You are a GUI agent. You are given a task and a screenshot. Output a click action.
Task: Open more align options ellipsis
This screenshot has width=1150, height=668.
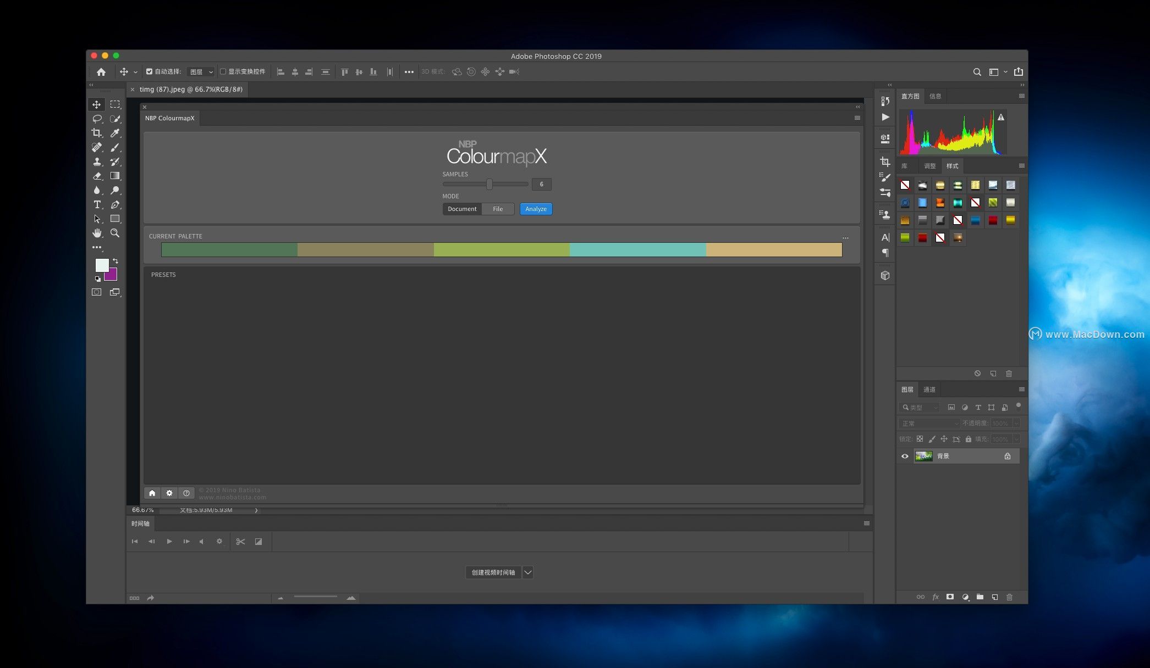[x=409, y=72]
